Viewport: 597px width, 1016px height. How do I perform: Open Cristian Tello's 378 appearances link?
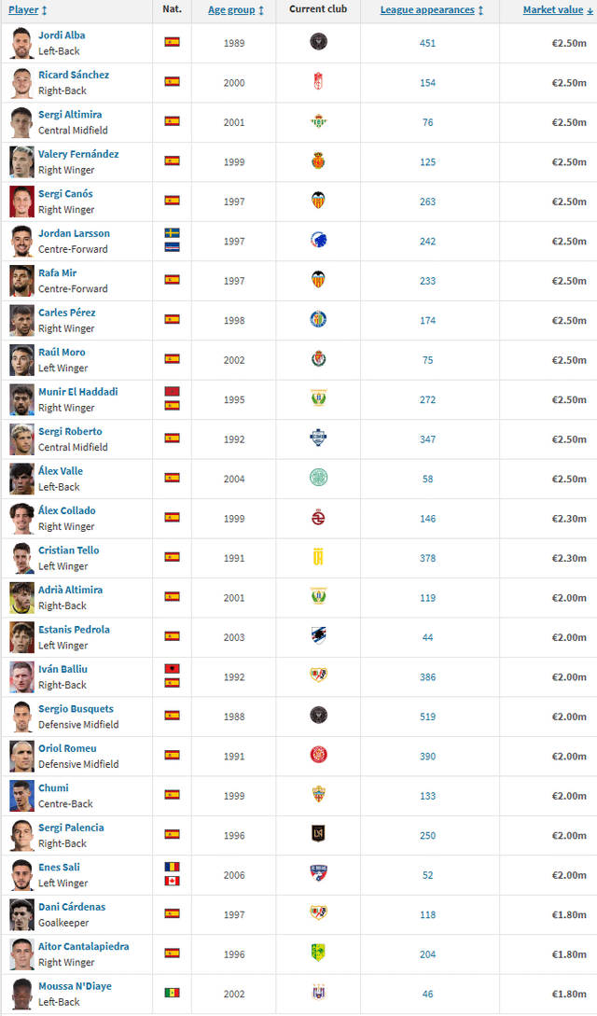click(x=427, y=558)
